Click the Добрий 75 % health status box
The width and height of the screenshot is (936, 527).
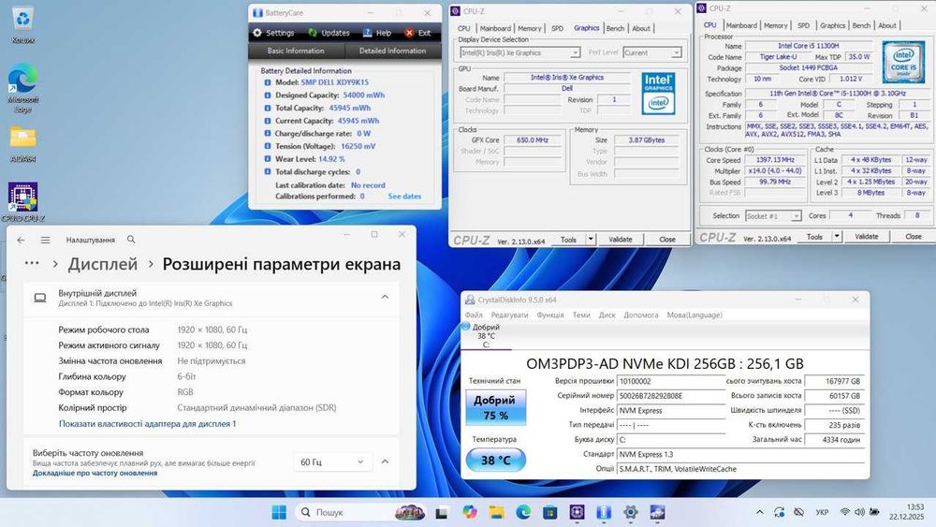click(495, 407)
